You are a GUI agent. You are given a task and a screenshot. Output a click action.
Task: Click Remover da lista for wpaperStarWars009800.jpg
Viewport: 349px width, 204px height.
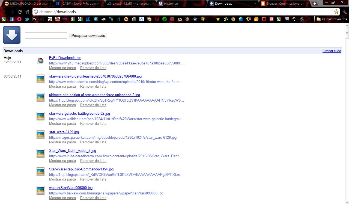click(93, 198)
